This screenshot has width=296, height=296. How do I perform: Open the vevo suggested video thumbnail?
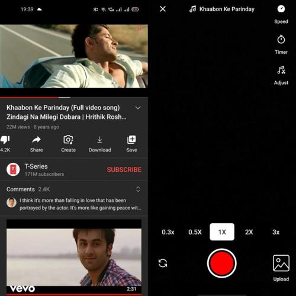coord(74,257)
